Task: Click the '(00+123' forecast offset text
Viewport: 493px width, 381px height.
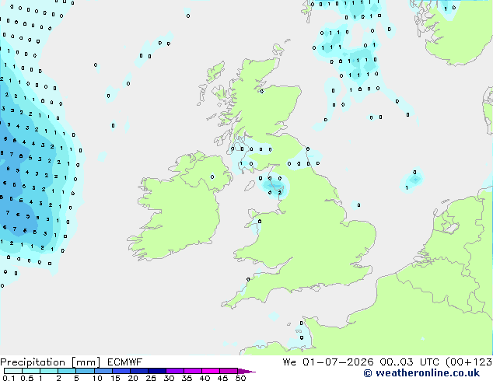Action: (x=469, y=362)
